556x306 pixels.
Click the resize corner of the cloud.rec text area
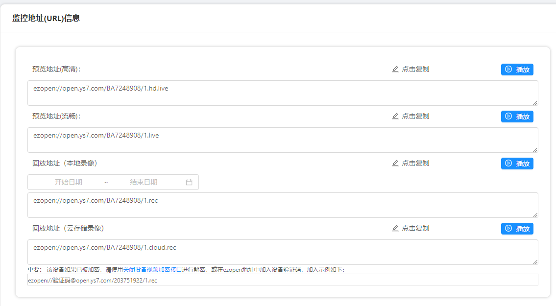pyautogui.click(x=535, y=262)
